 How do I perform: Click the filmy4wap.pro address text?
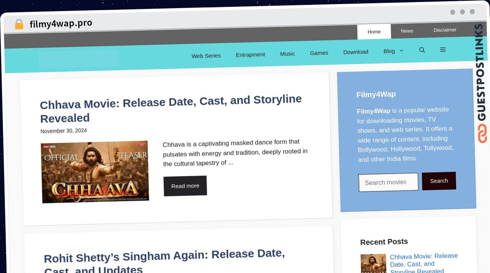(x=61, y=24)
